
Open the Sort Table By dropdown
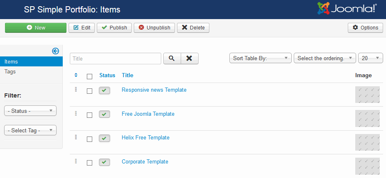tap(261, 59)
